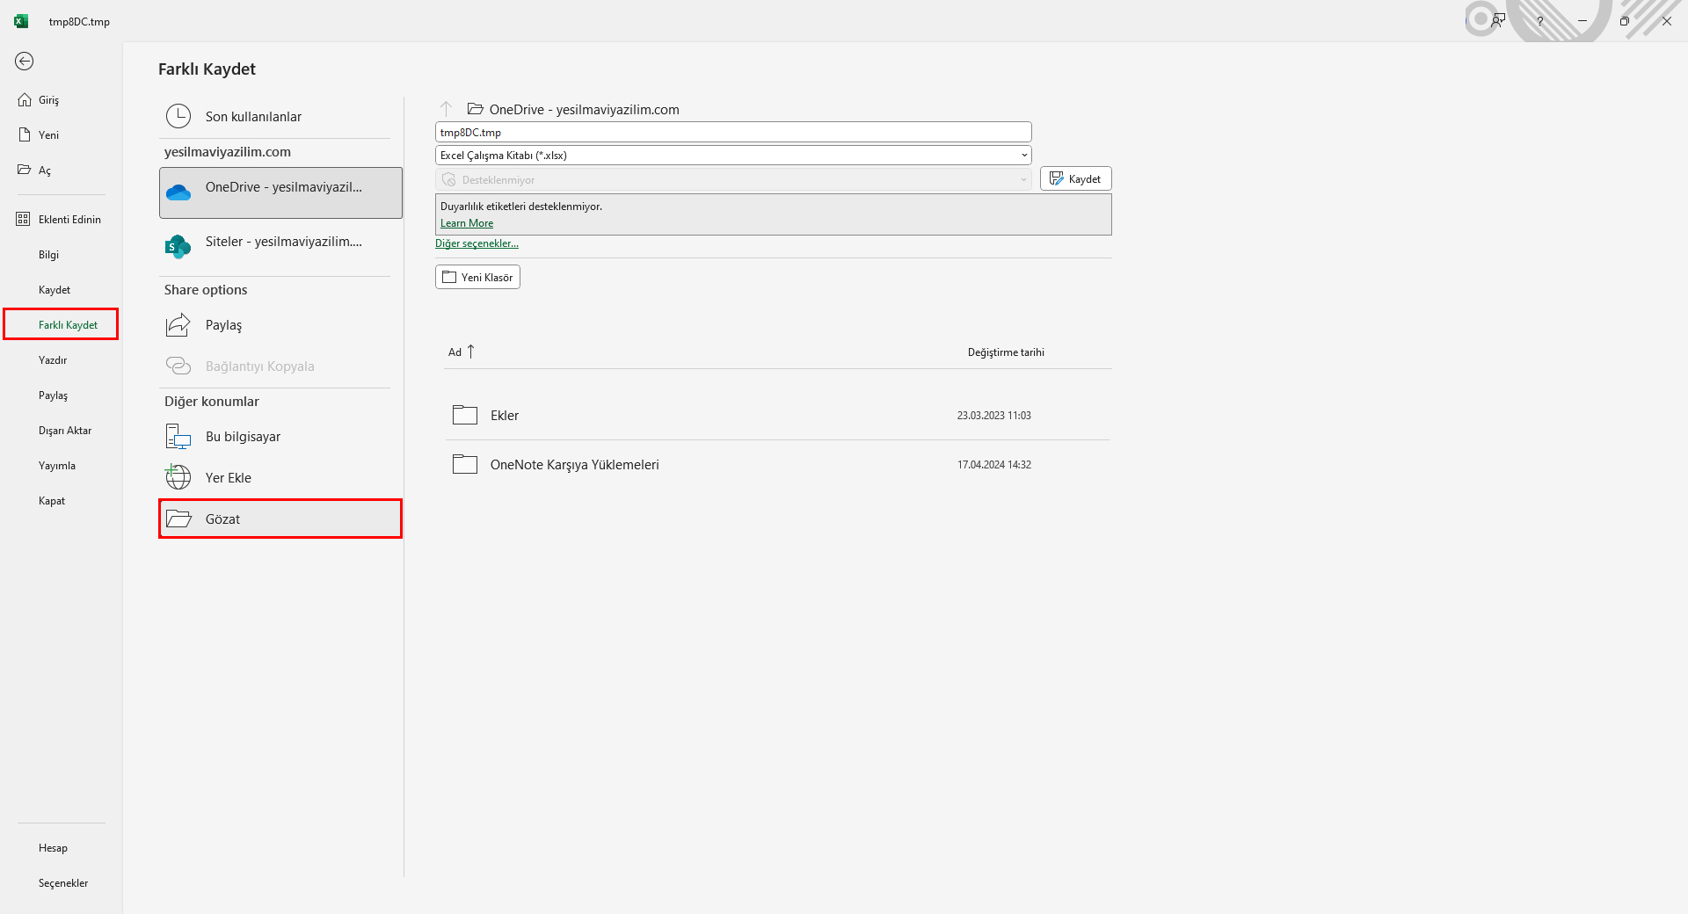
Task: Open Yazdır in the left menu
Action: [53, 360]
